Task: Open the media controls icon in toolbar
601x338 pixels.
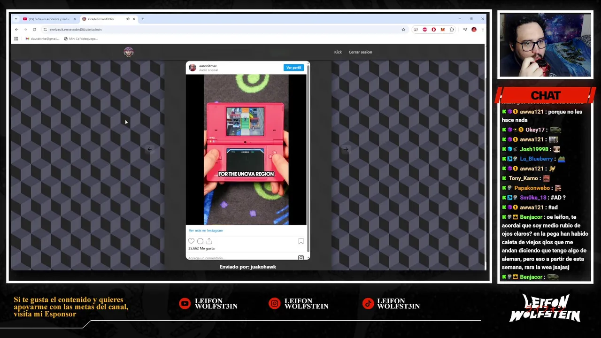Action: (465, 30)
